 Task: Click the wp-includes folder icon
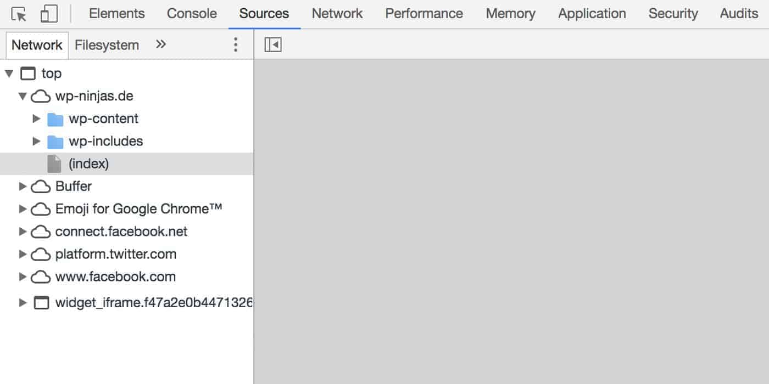55,142
